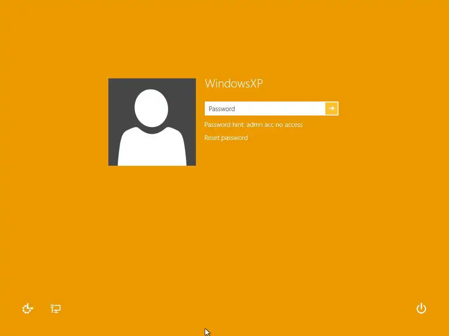Submit the password with the arrow button
Screen dimensions: 449x336
[x=331, y=108]
